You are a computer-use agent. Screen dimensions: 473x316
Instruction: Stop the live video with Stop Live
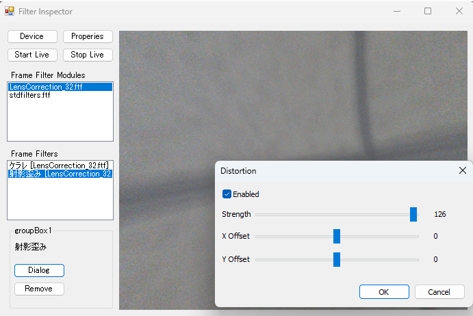click(x=88, y=55)
